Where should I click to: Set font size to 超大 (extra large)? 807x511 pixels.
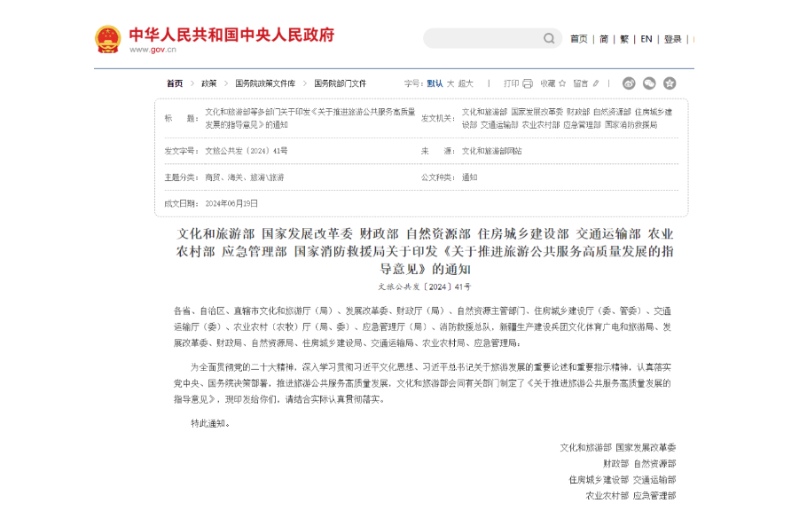[466, 83]
